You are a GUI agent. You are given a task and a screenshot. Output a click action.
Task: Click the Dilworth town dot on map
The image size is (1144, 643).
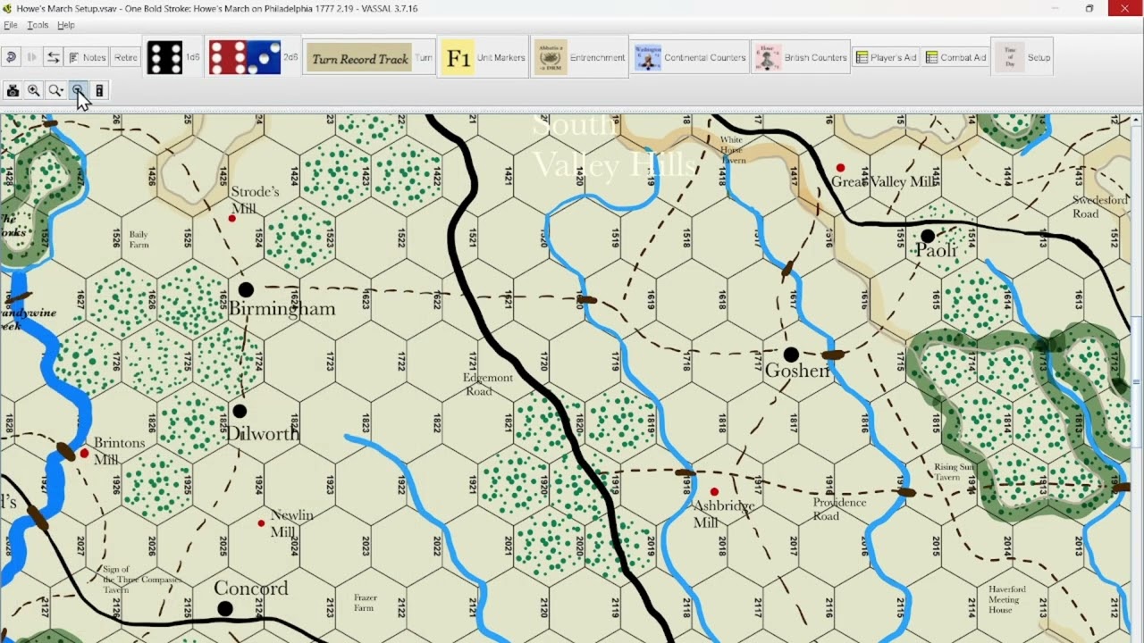[239, 412]
